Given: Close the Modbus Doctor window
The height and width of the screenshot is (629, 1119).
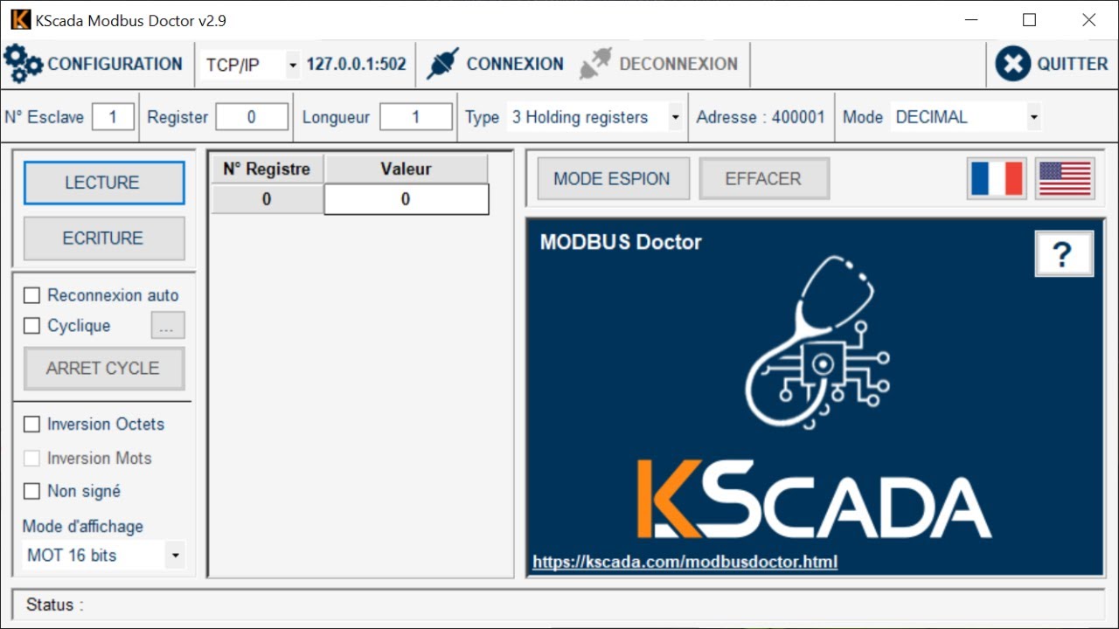Looking at the screenshot, I should click(1089, 20).
